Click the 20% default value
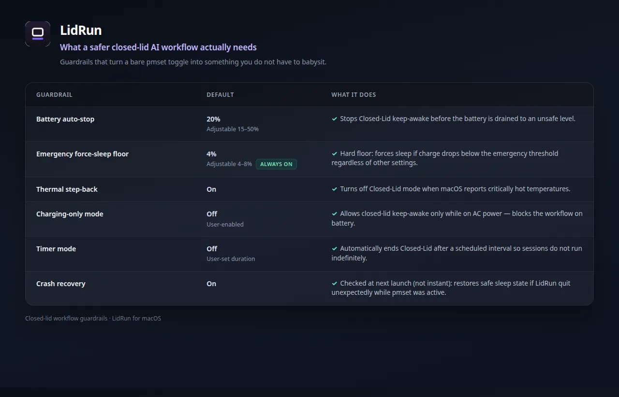Viewport: 619px width, 397px height. (x=213, y=119)
